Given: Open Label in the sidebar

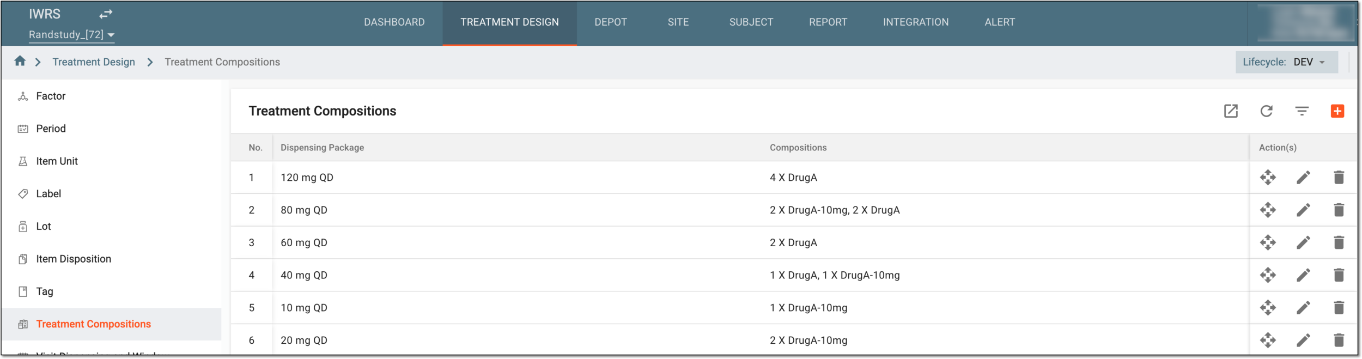Looking at the screenshot, I should (111, 194).
